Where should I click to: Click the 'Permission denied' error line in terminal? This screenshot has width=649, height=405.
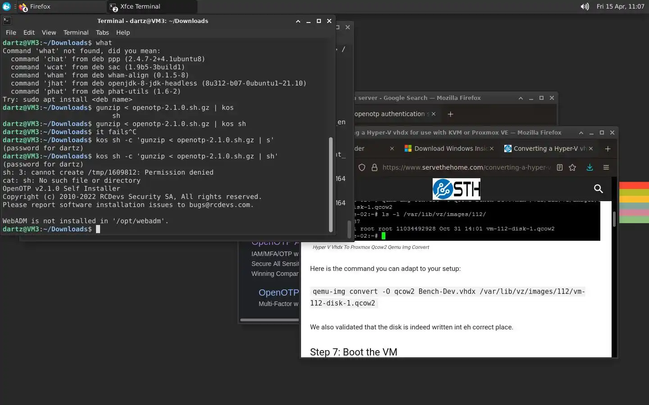[108, 172]
